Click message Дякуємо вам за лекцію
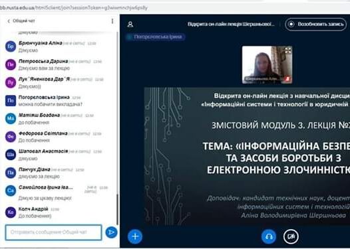 44,68
